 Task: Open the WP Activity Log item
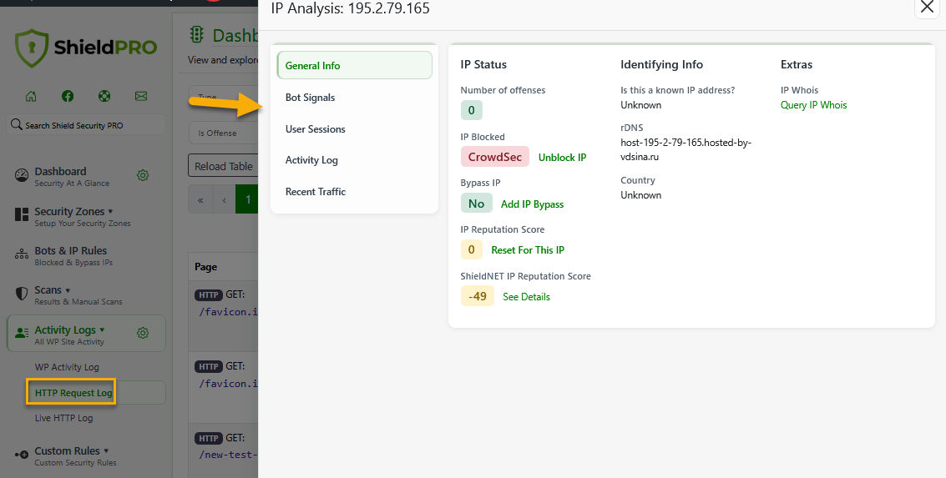click(x=67, y=367)
